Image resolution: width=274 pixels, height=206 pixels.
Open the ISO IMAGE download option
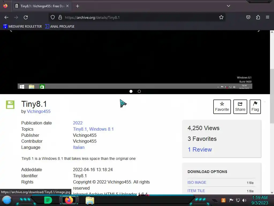197,182
